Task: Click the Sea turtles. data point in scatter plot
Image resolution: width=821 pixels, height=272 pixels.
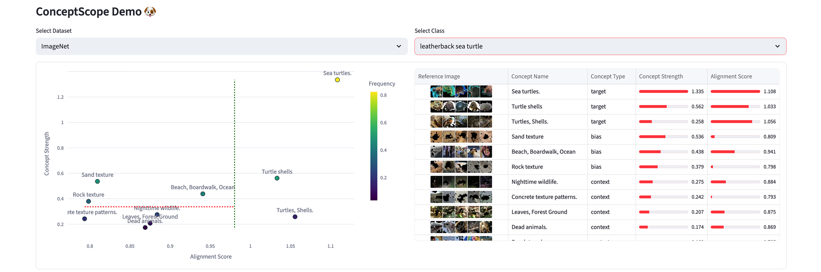Action: pyautogui.click(x=337, y=80)
